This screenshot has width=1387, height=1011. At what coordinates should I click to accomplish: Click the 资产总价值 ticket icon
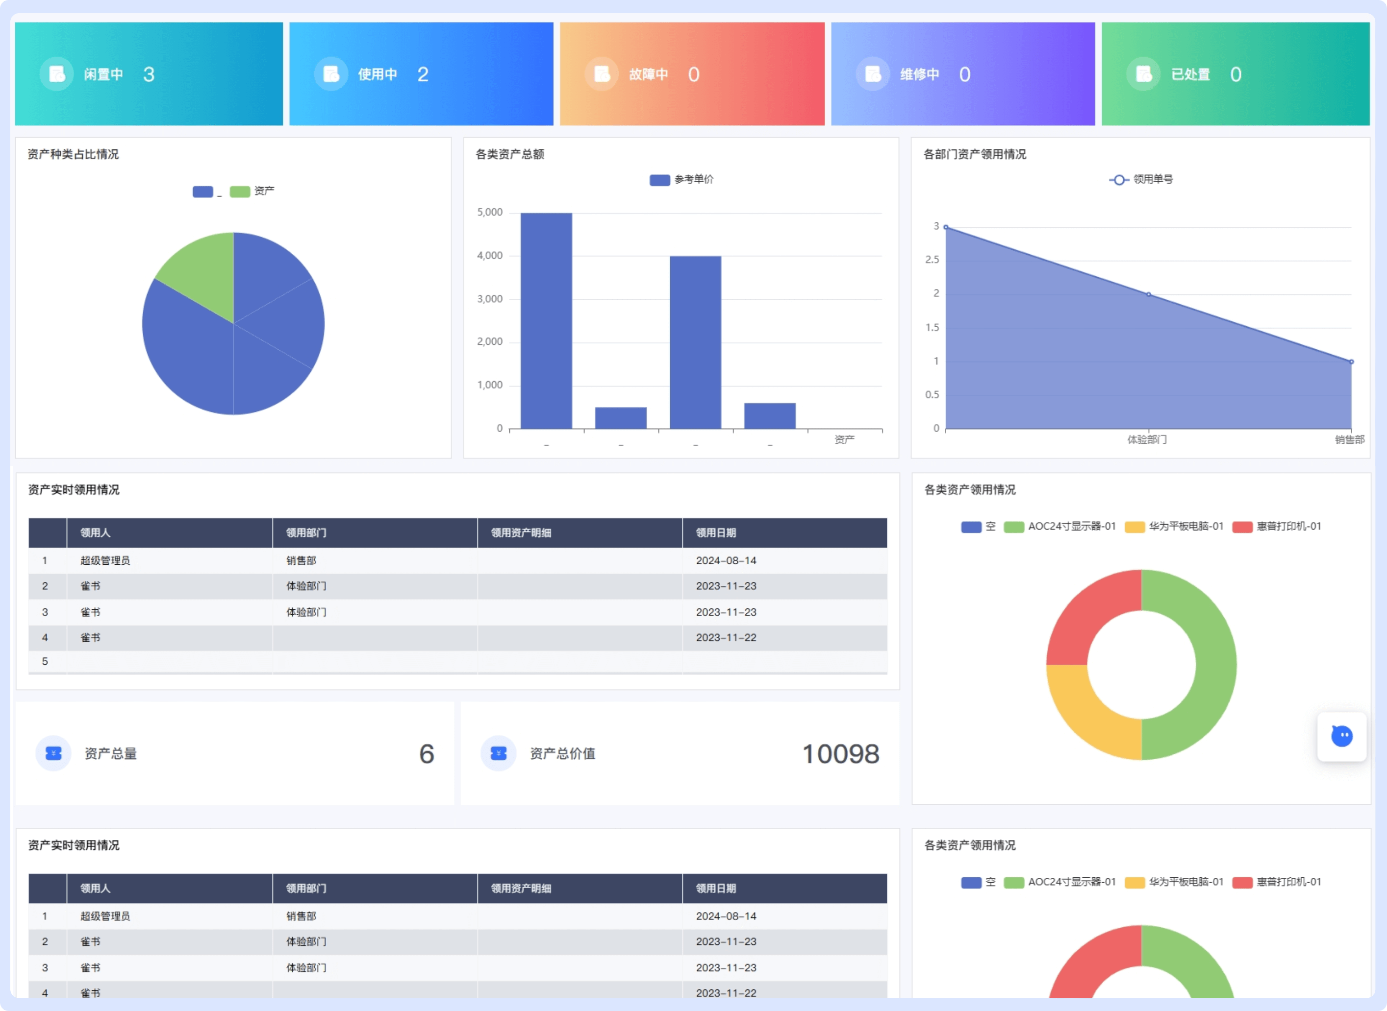pos(499,753)
